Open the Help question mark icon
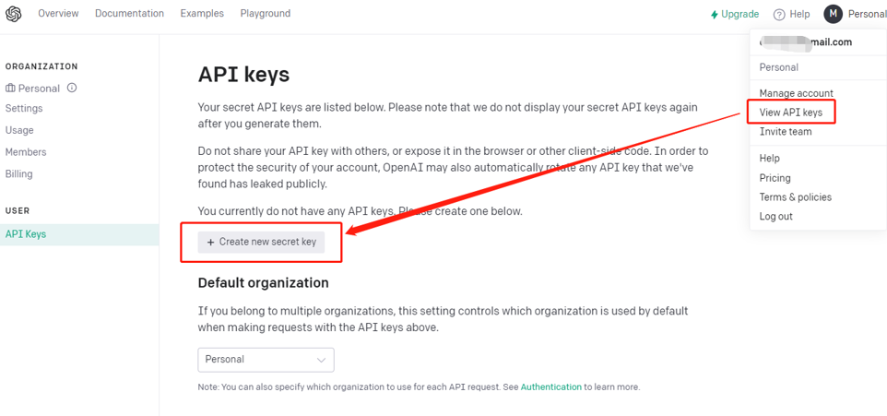Image resolution: width=887 pixels, height=416 pixels. point(779,14)
